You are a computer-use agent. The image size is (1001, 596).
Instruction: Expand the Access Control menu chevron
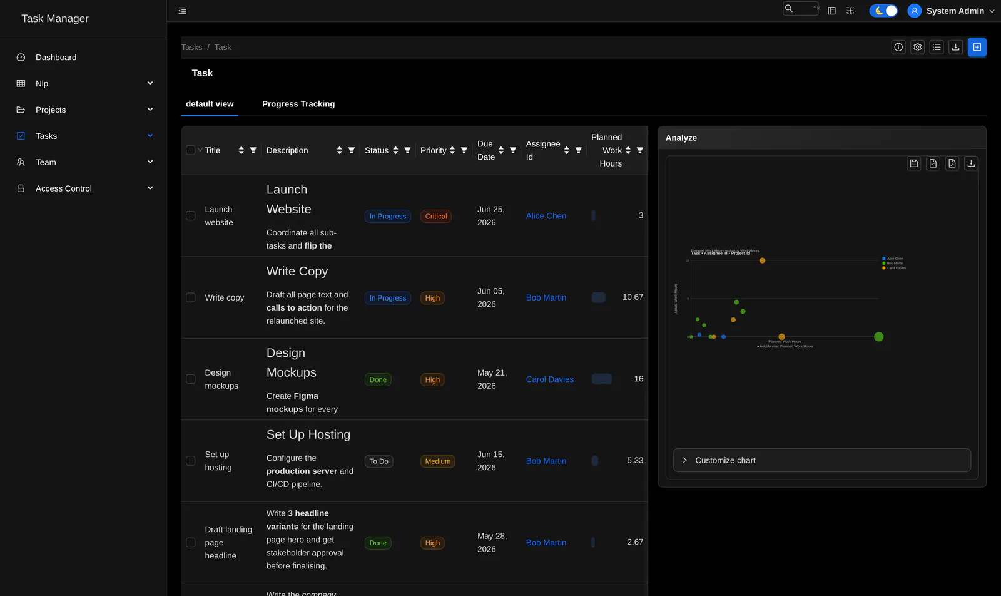[150, 188]
